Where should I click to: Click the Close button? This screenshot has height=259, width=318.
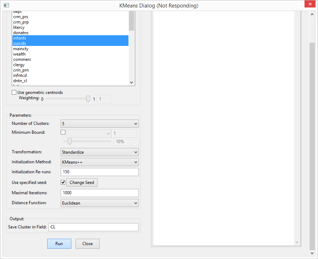tap(88, 244)
